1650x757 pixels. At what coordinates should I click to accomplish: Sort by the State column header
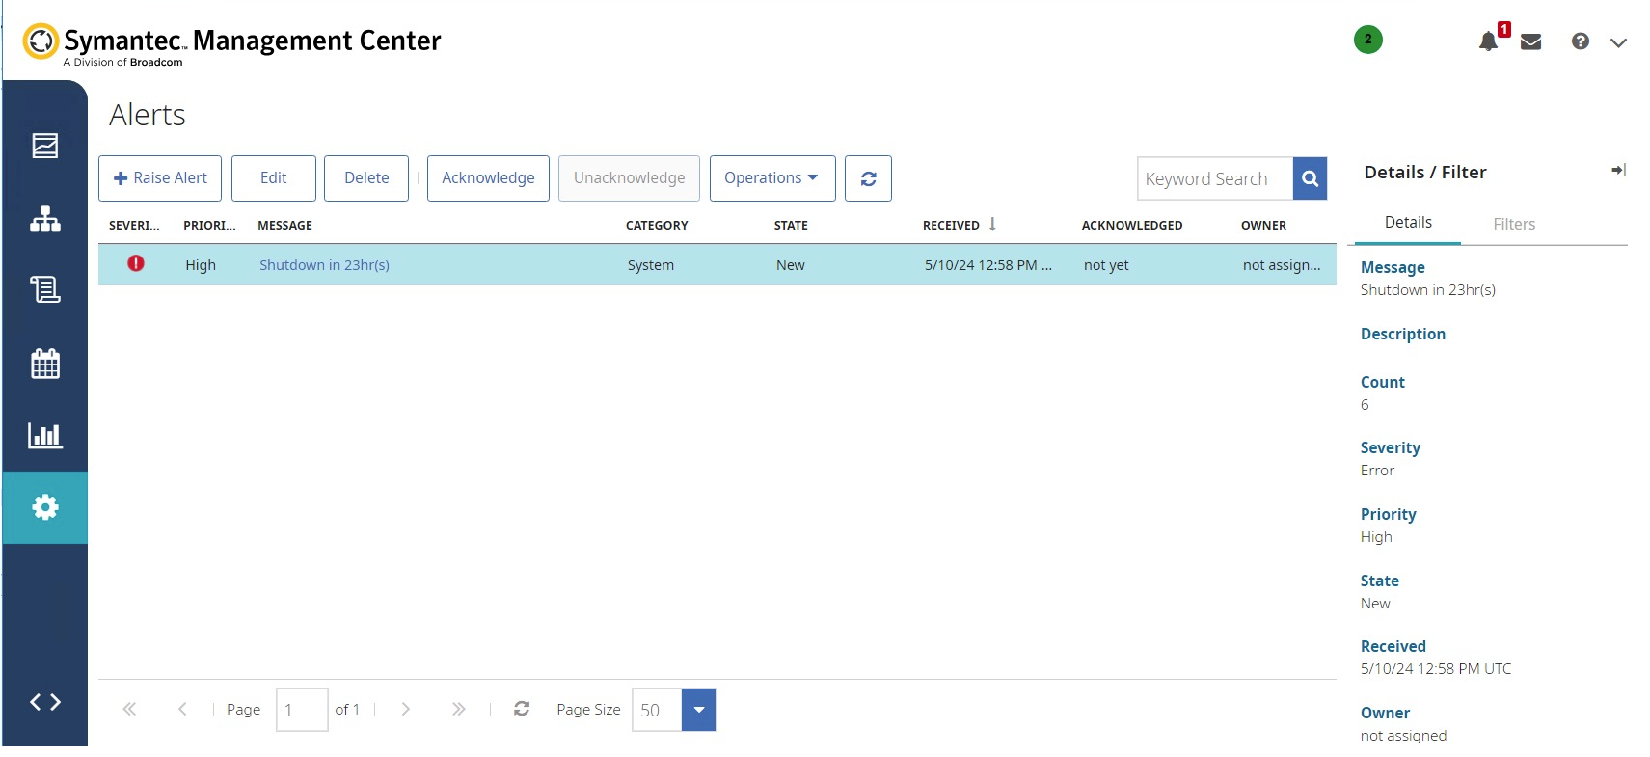(x=791, y=226)
